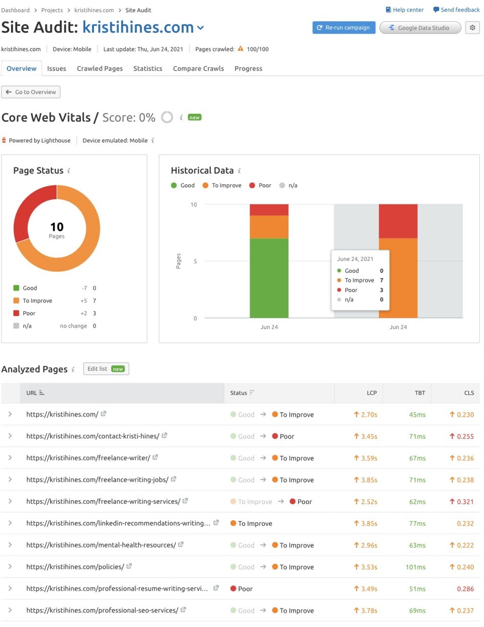The height and width of the screenshot is (627, 484).
Task: Click the Lighthouse logo icon
Action: pos(4,141)
